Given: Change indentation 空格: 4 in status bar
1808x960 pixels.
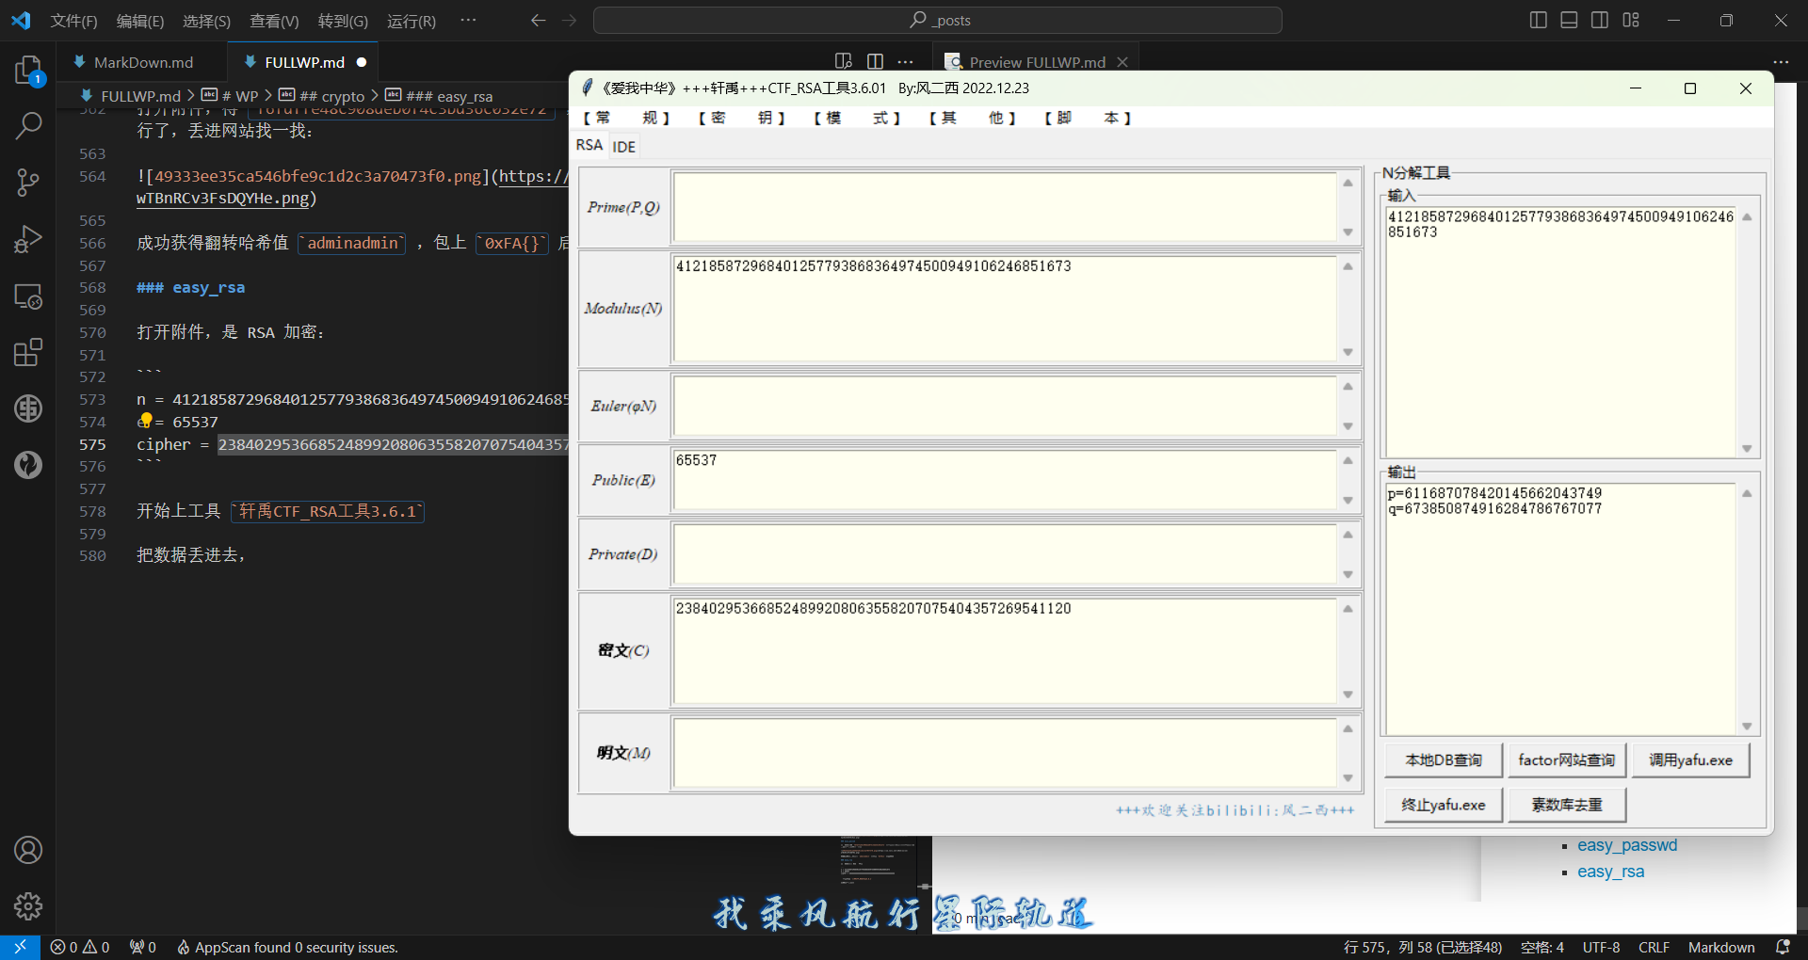Looking at the screenshot, I should pos(1542,948).
